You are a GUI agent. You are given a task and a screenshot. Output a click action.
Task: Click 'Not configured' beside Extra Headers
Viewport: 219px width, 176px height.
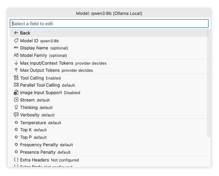[x=65, y=160]
